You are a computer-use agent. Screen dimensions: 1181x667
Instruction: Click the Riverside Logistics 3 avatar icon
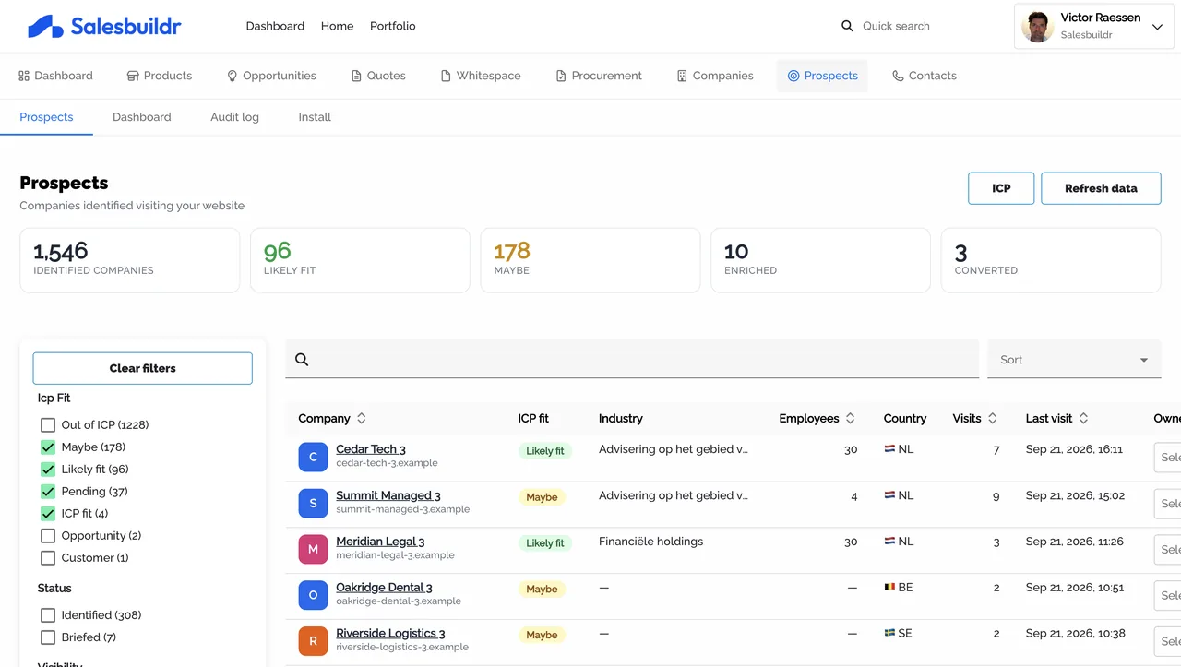point(314,641)
